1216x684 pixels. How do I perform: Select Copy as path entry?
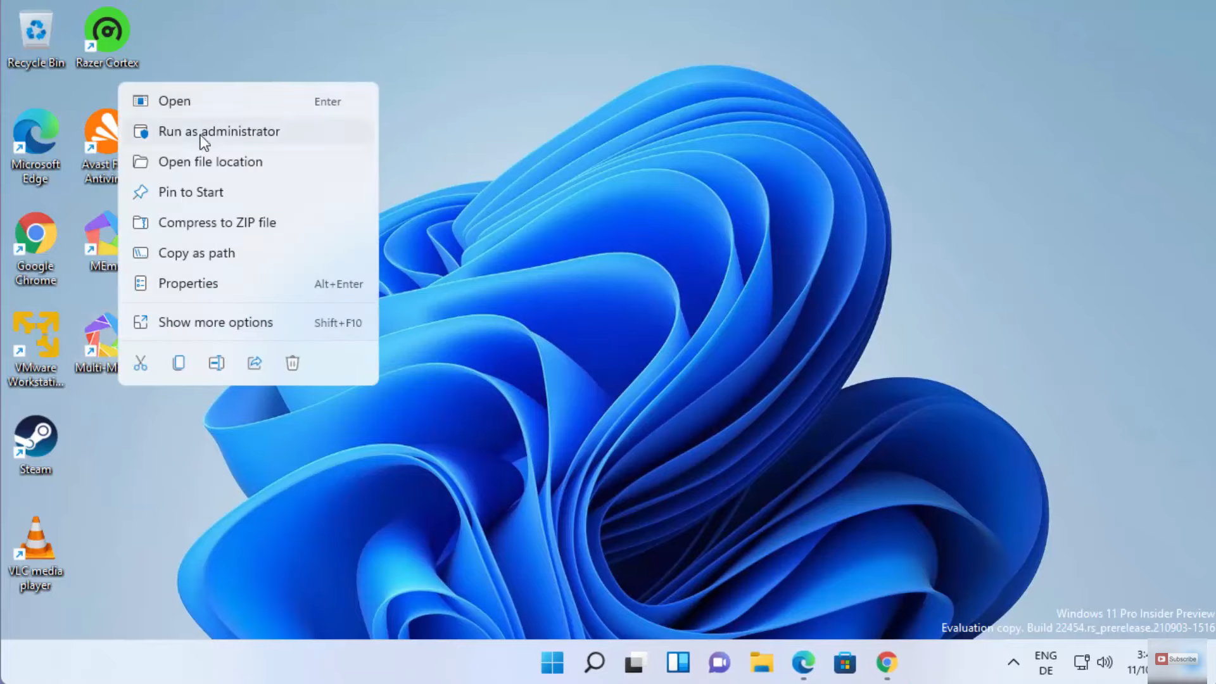(x=196, y=253)
